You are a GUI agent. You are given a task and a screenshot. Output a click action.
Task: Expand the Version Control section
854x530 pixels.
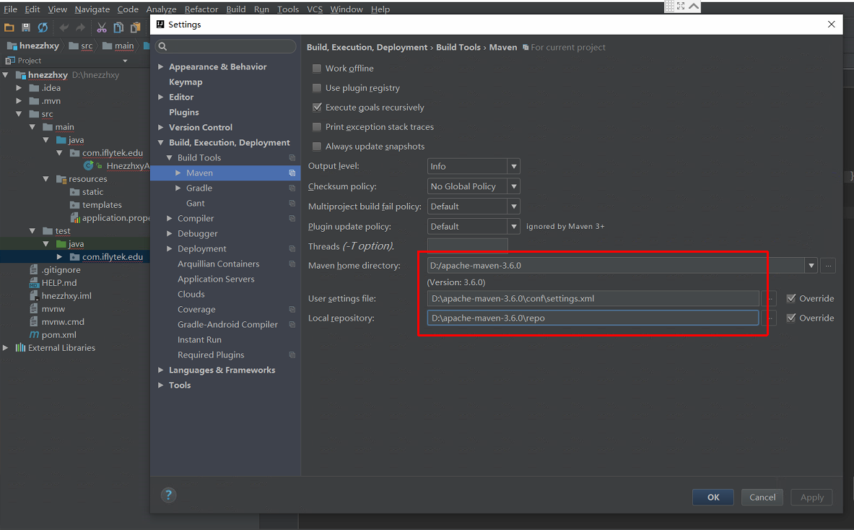point(161,127)
